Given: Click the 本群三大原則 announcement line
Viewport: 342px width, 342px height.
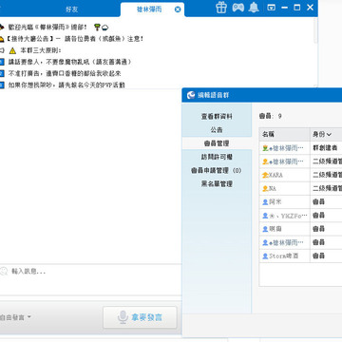Looking at the screenshot, I should coord(41,50).
